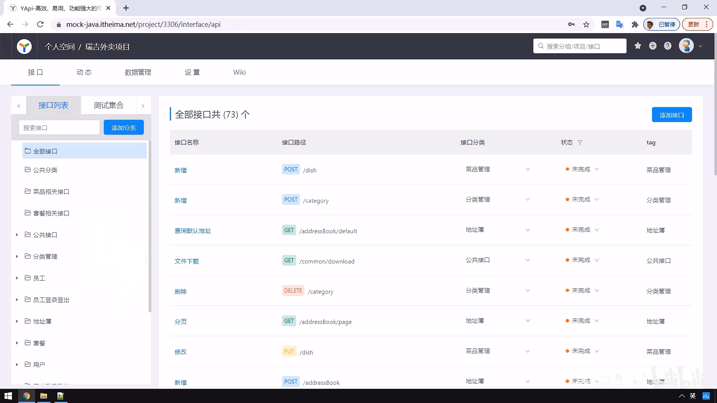Click the left arrow of sidebar tabs
Viewport: 717px width, 403px height.
[x=19, y=106]
